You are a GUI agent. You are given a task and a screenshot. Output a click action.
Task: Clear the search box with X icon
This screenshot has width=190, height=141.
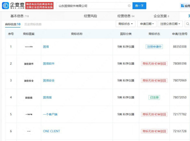click(129, 6)
